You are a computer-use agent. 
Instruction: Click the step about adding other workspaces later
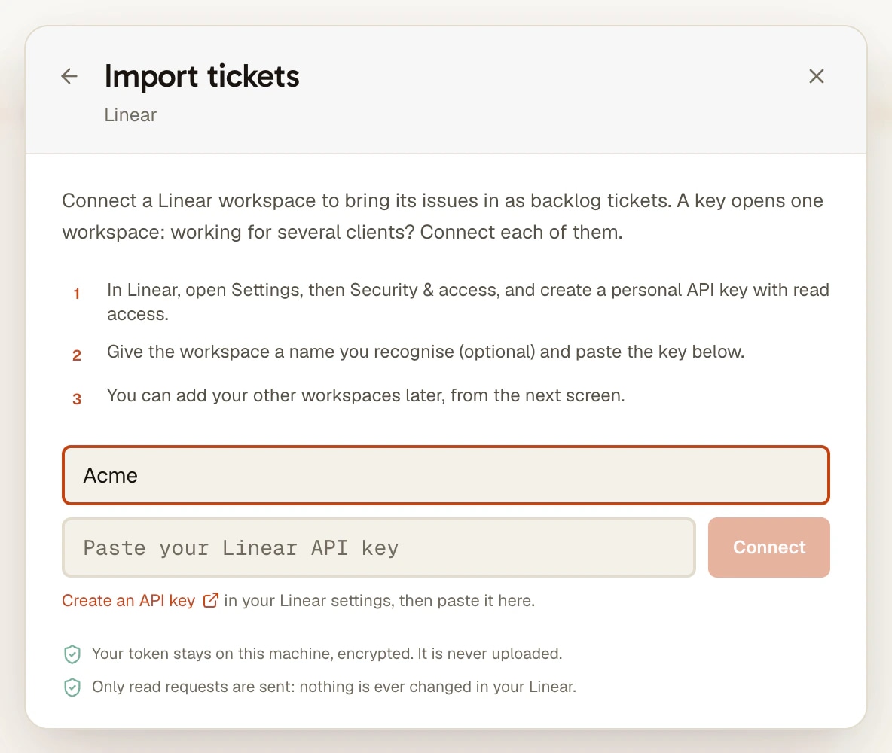click(366, 395)
